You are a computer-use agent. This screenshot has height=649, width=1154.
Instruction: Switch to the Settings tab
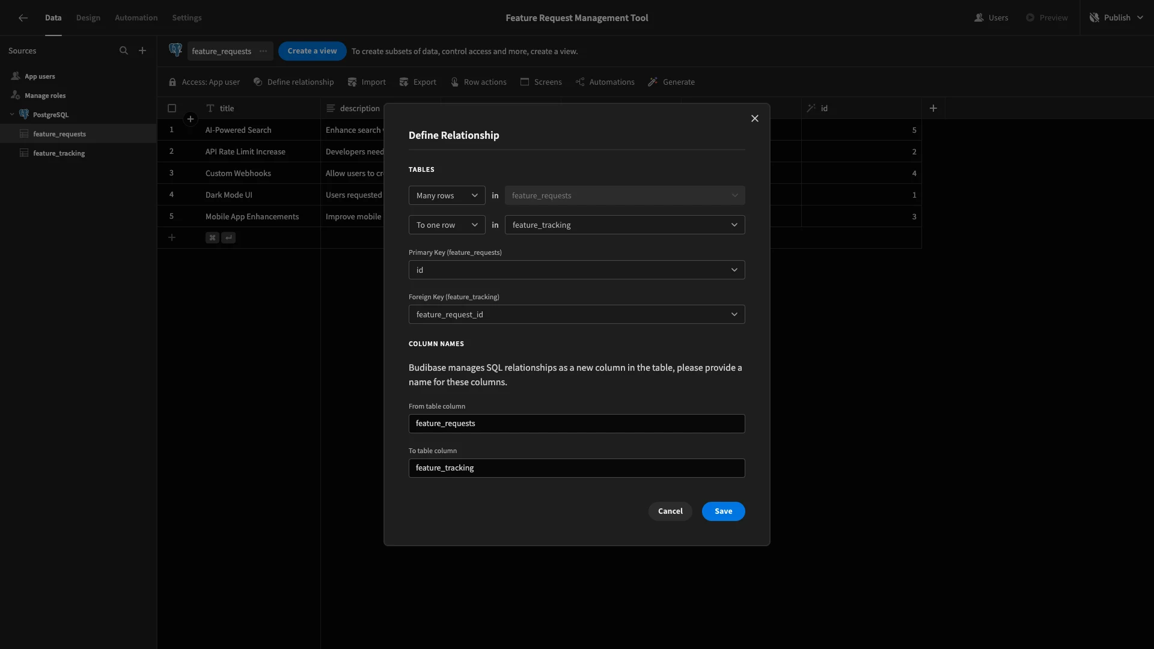[187, 18]
